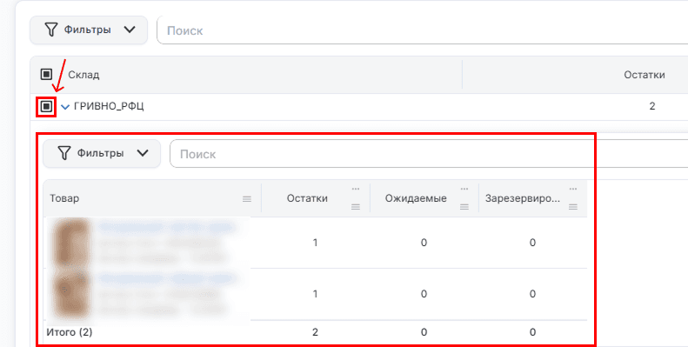
Task: Click the Остатки total value 2 in Итого row
Action: coord(315,332)
